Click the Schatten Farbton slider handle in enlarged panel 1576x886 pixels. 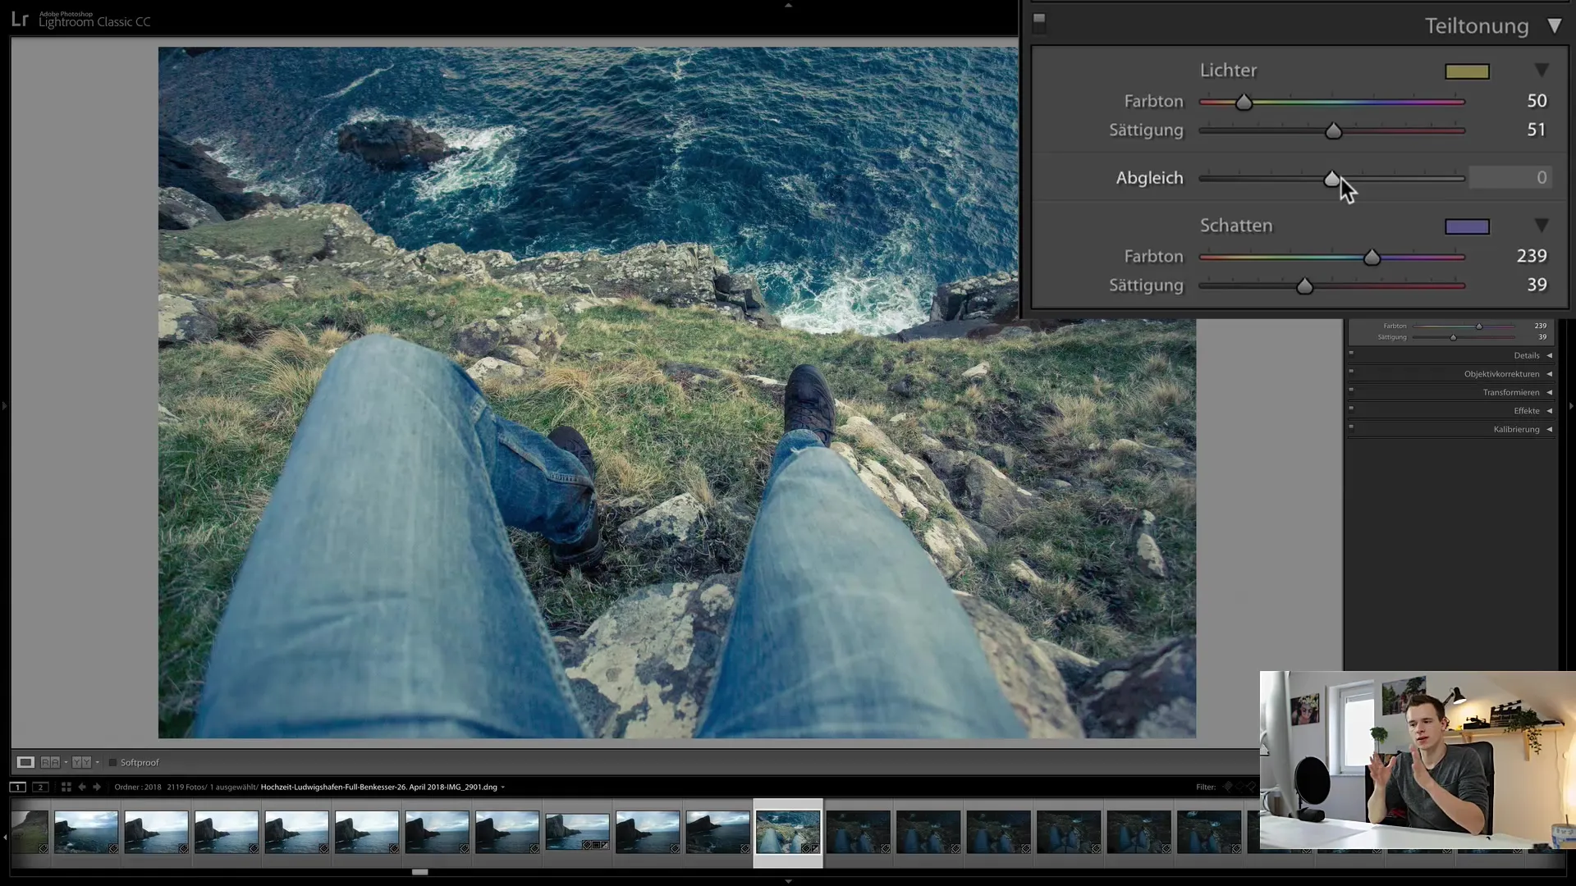[x=1372, y=258]
